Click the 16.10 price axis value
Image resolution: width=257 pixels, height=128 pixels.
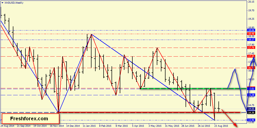[x=251, y=79]
